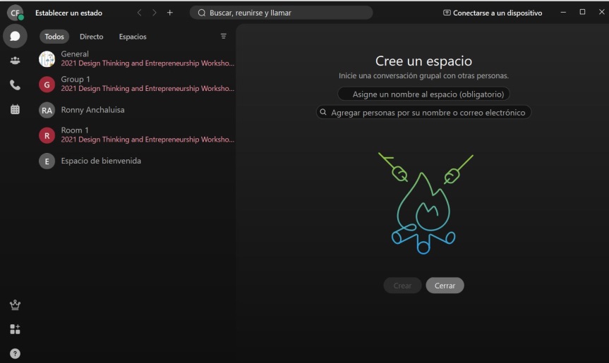This screenshot has width=609, height=363.
Task: Open the Teams icon in sidebar
Action: click(15, 61)
